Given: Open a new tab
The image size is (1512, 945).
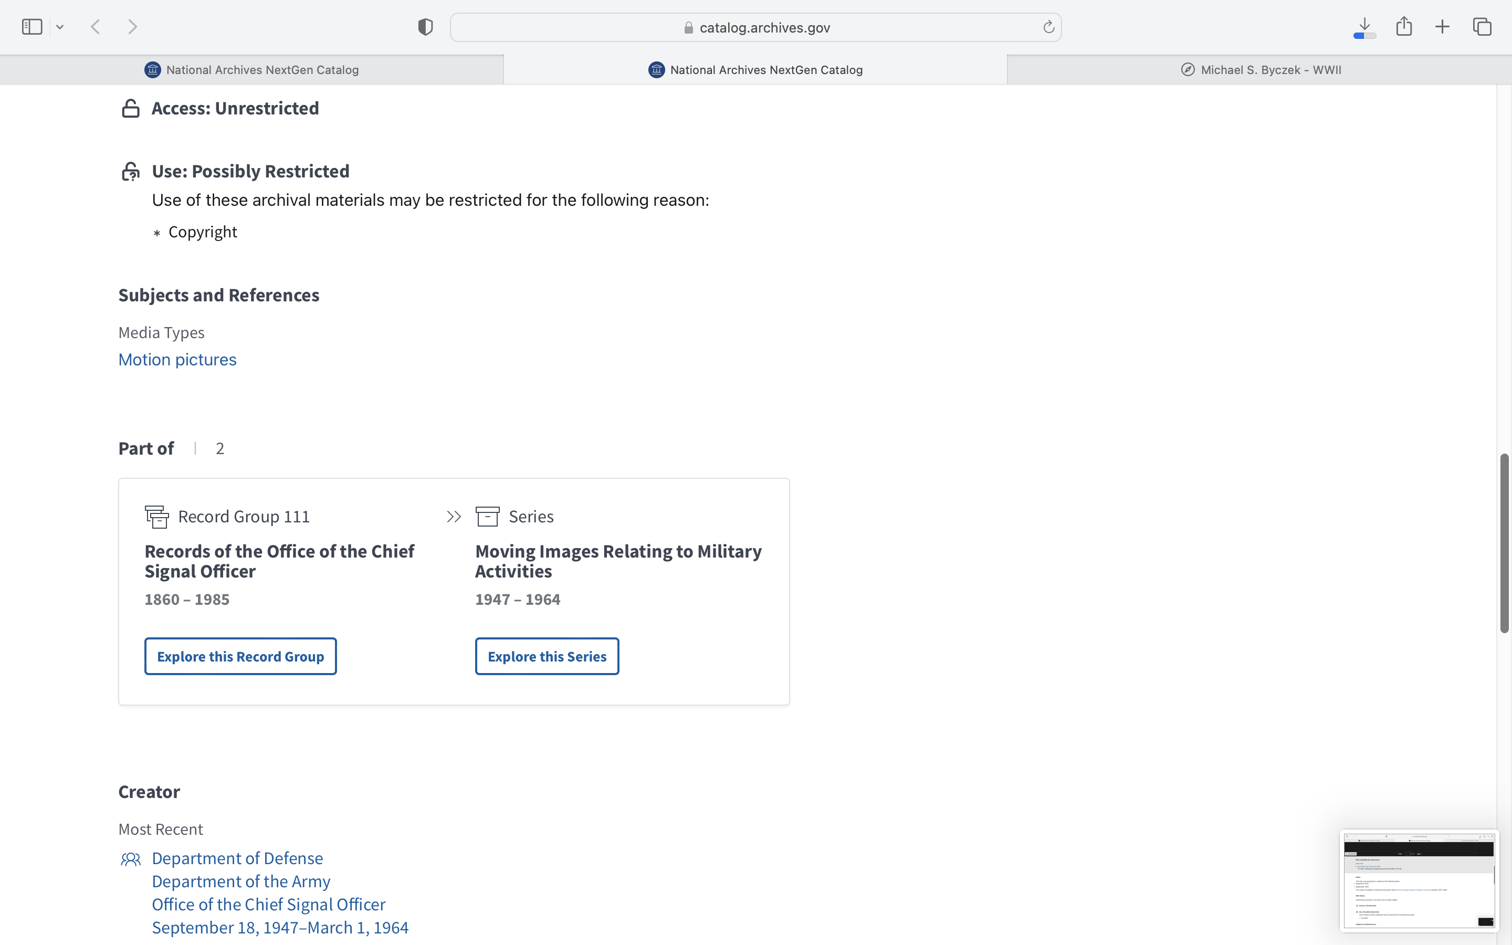Looking at the screenshot, I should [1442, 27].
